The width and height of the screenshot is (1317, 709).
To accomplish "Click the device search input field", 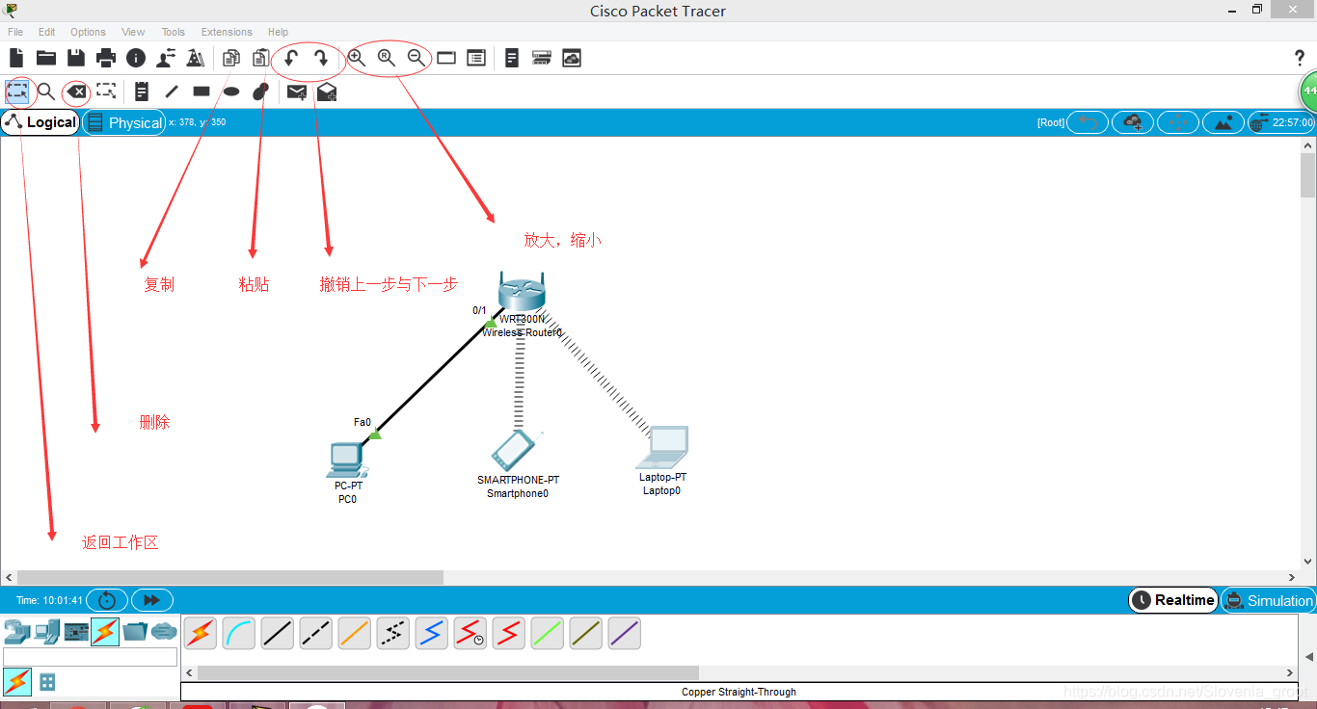I will tap(91, 657).
